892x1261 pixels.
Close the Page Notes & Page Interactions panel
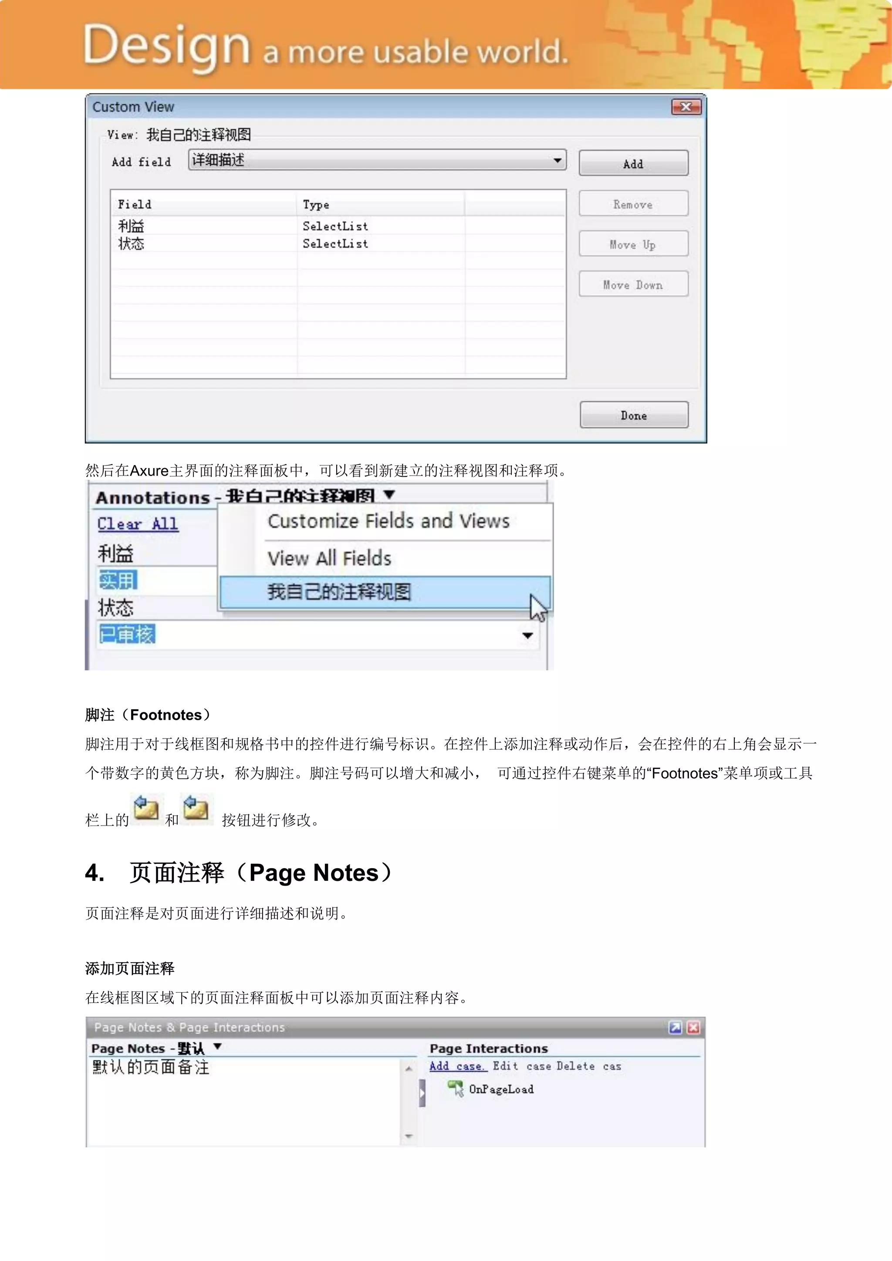pyautogui.click(x=693, y=1027)
